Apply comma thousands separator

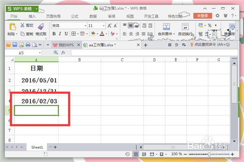pos(216,25)
